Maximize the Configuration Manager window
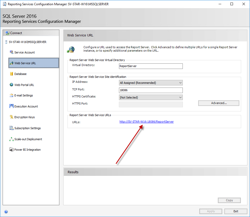The image size is (250, 217). coord(232,4)
